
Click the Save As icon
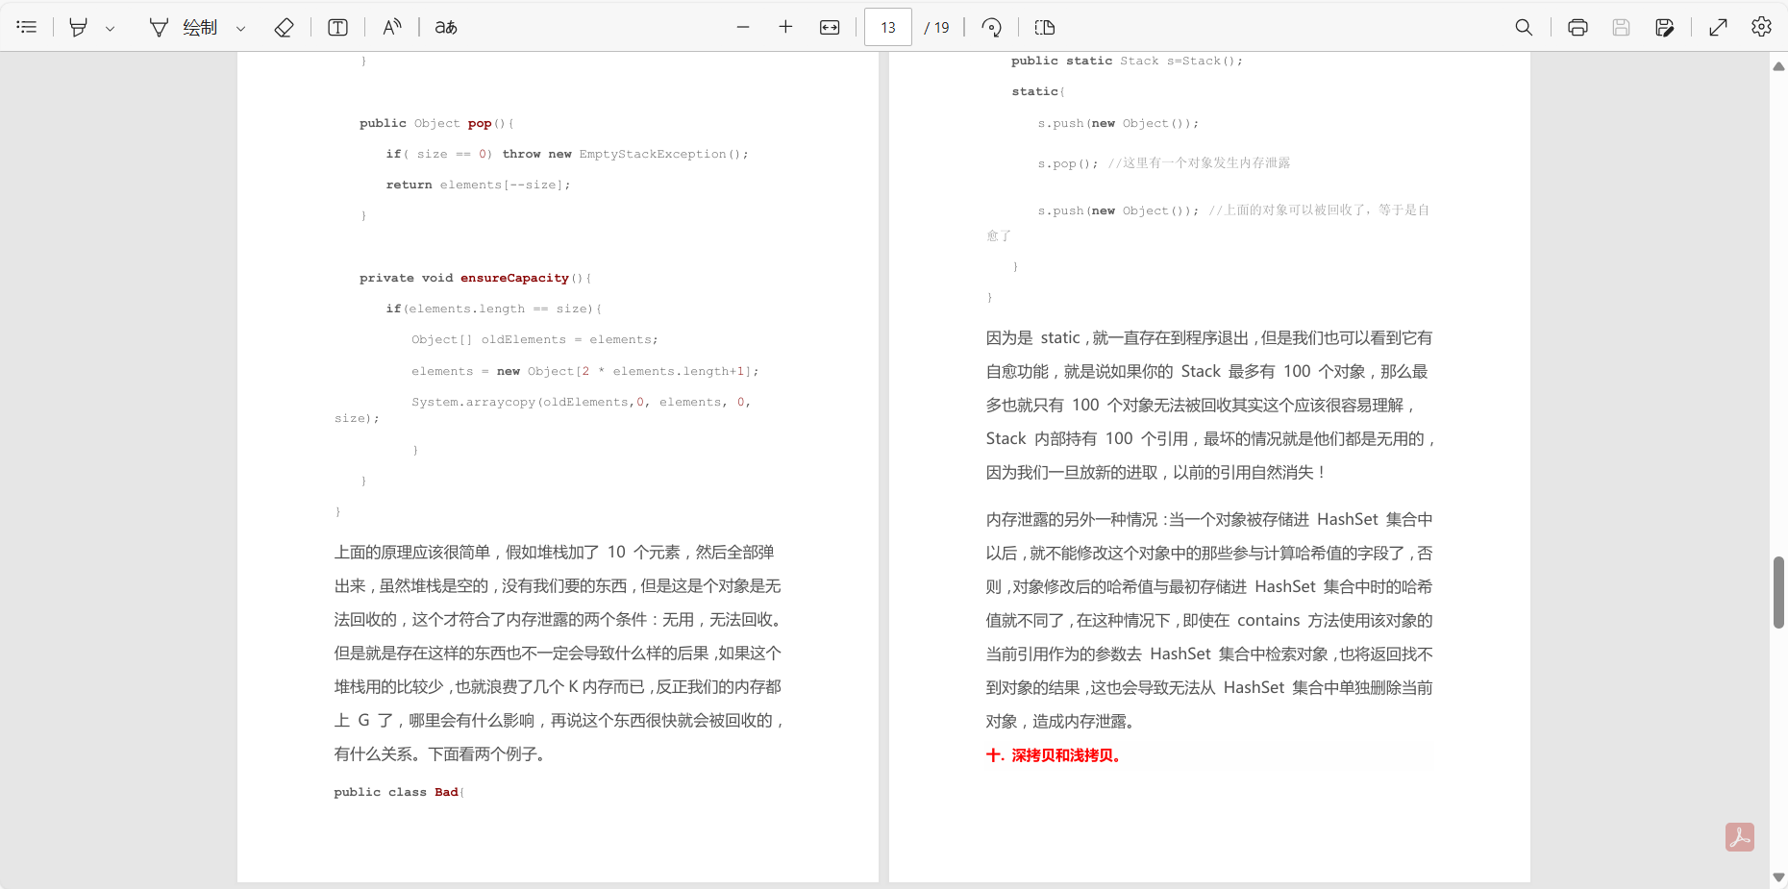(1665, 27)
